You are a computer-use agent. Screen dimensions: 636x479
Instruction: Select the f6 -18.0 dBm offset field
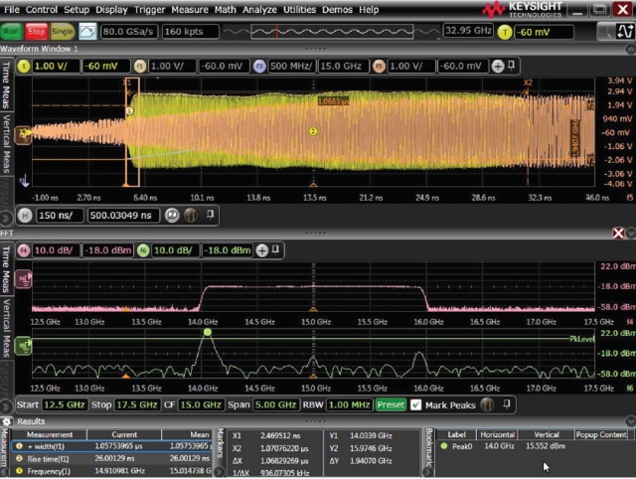(228, 250)
